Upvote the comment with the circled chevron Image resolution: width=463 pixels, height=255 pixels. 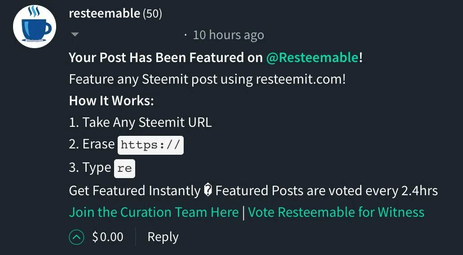(76, 237)
